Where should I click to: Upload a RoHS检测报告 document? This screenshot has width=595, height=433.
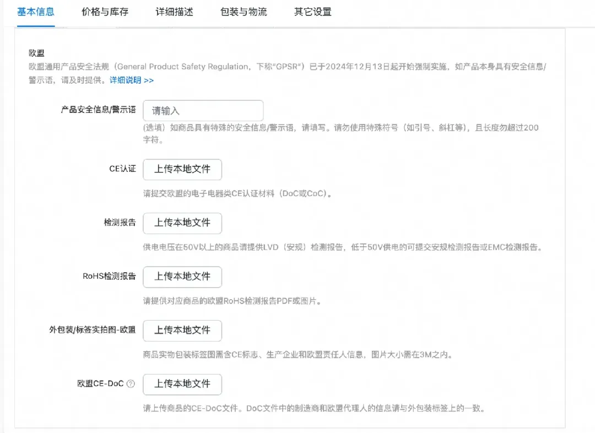(182, 277)
